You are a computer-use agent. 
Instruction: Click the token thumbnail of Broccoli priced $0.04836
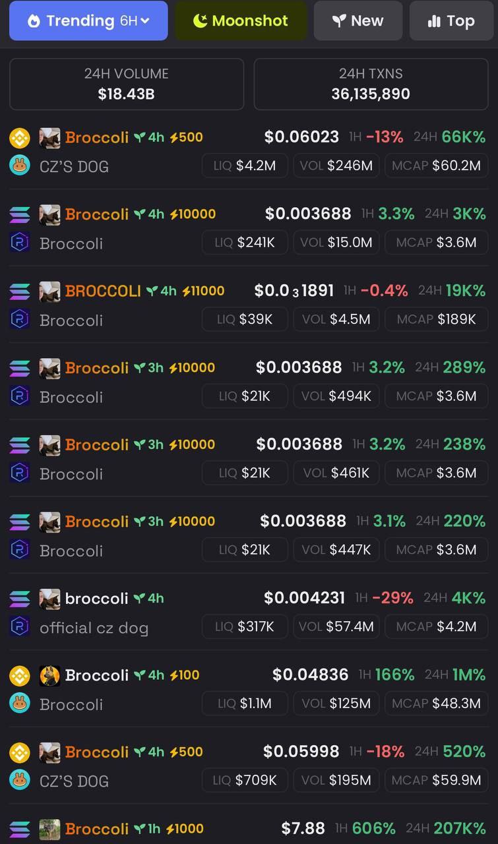tap(49, 675)
